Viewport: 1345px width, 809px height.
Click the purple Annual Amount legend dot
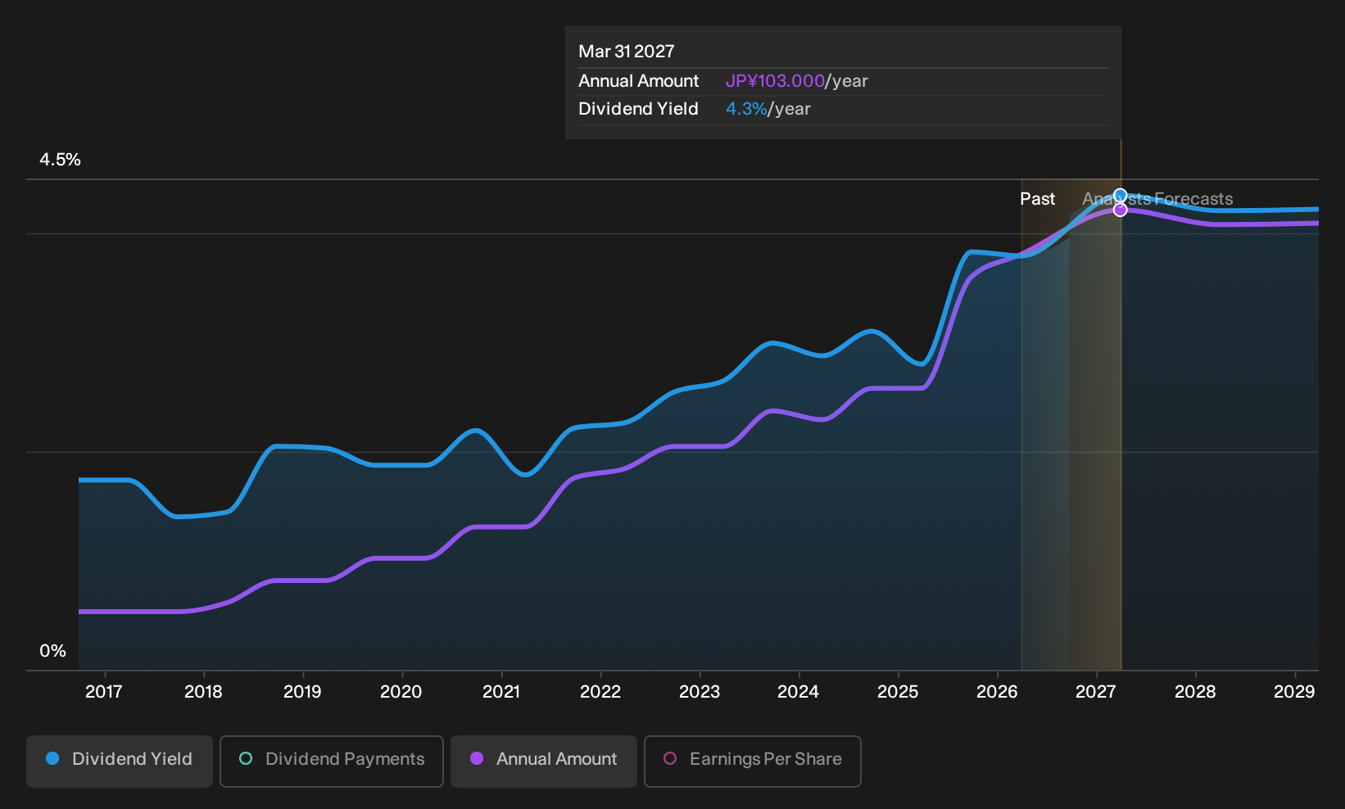pyautogui.click(x=477, y=758)
